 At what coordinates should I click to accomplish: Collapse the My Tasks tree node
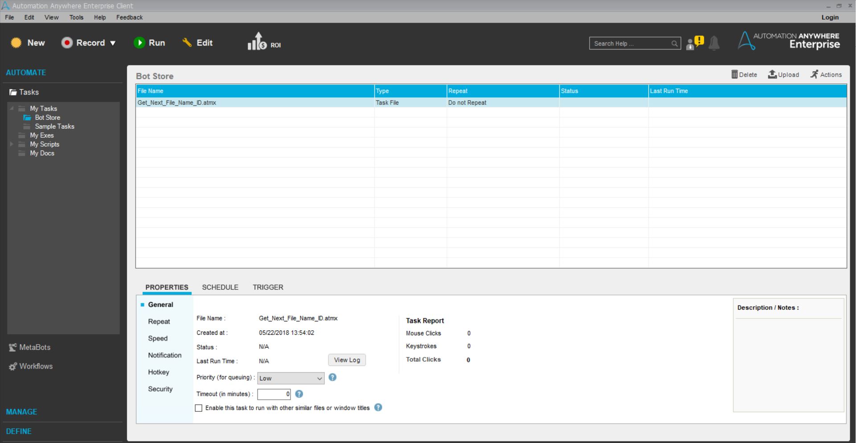pos(12,108)
